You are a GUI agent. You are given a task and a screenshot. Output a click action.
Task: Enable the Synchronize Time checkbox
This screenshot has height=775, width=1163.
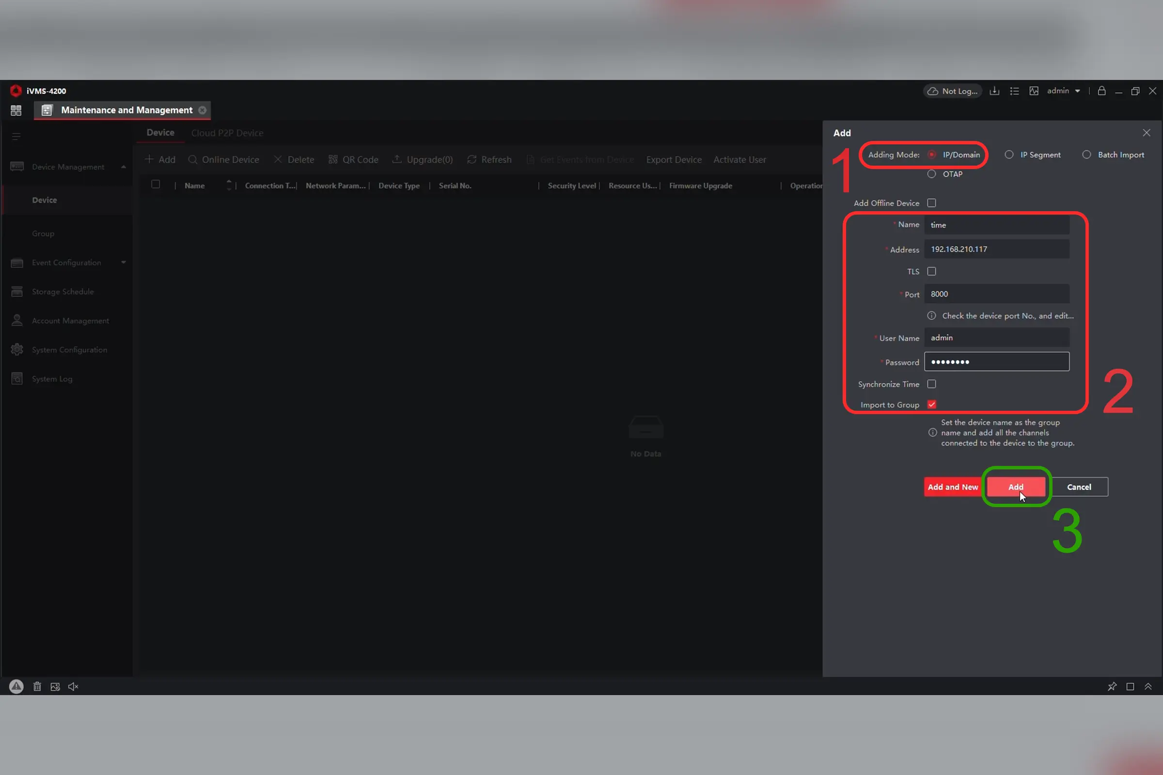pos(931,384)
